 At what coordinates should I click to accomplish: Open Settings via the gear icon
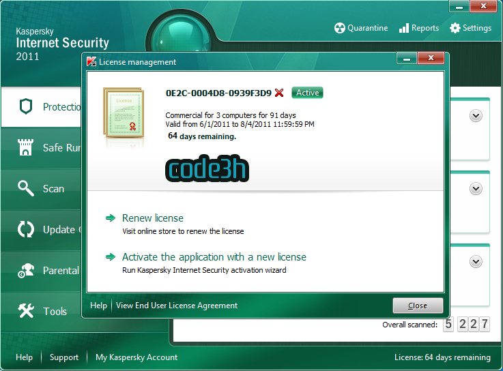[x=455, y=28]
